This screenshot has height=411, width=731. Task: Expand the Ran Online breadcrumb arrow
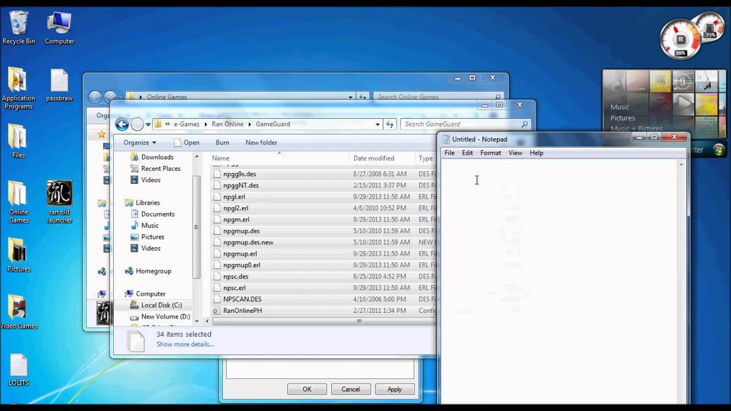click(250, 124)
